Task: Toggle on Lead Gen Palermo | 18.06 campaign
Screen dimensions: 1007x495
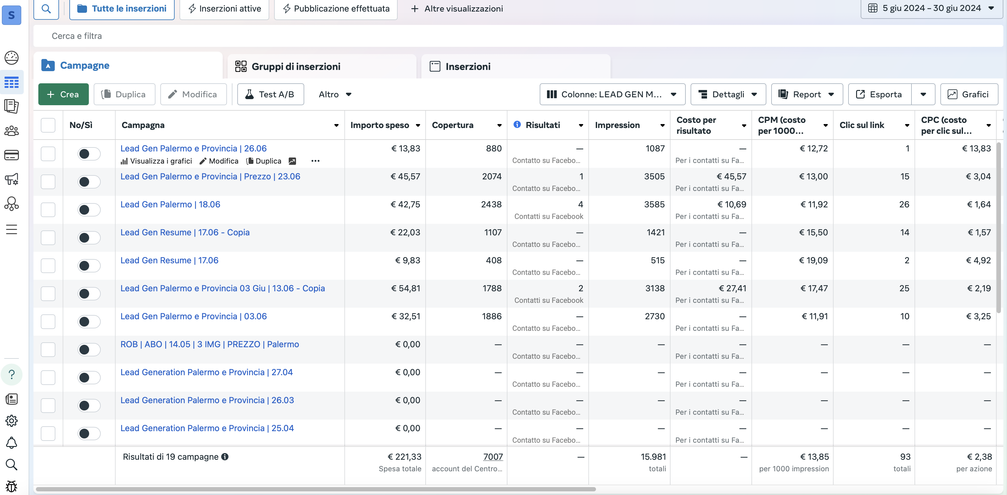Action: coord(89,210)
